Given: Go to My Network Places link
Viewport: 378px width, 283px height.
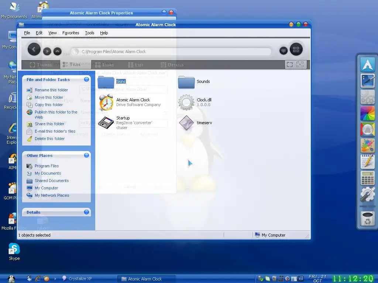Looking at the screenshot, I should [52, 195].
